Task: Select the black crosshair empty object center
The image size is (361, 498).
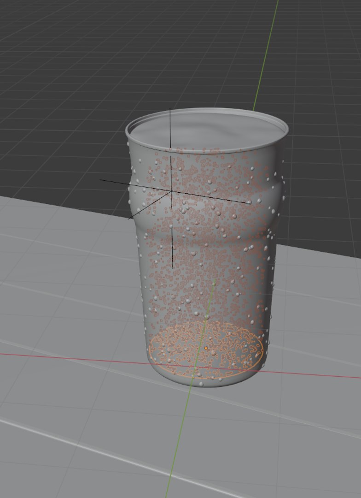Action: (x=171, y=190)
